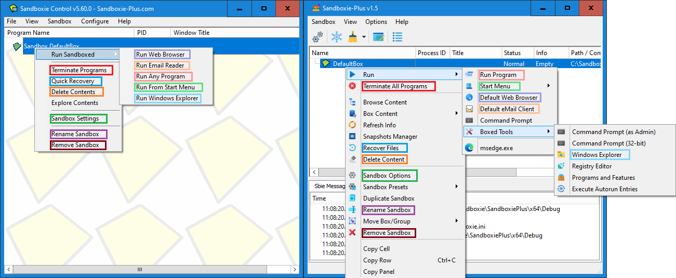
Task: Click the snowflake icon in Sandboxie-Plus toolbar
Action: [336, 37]
